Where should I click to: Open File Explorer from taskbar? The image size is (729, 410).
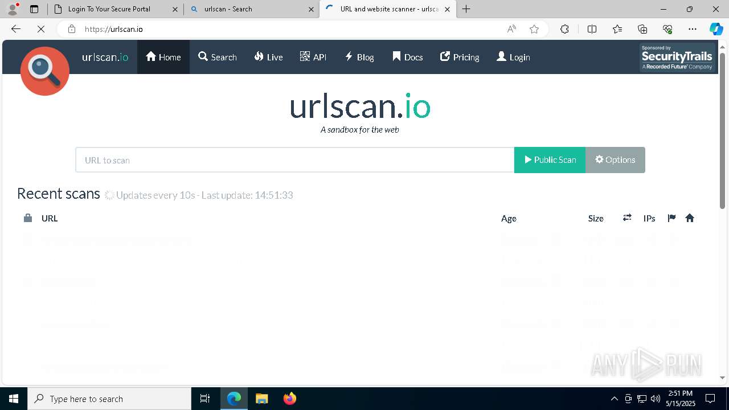point(261,399)
